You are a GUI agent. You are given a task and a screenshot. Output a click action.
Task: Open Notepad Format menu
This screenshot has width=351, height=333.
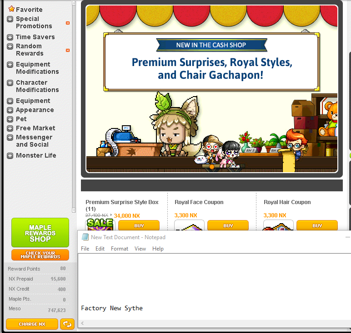point(120,249)
